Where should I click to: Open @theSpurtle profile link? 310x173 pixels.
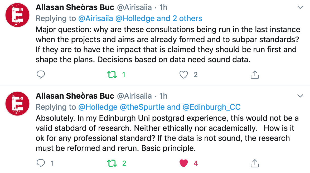tap(142, 107)
